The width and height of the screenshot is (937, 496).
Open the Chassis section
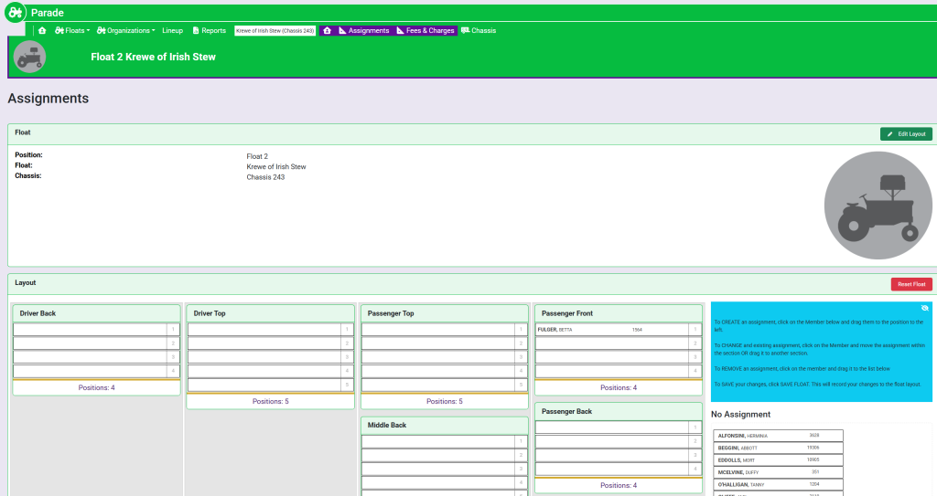pos(479,30)
